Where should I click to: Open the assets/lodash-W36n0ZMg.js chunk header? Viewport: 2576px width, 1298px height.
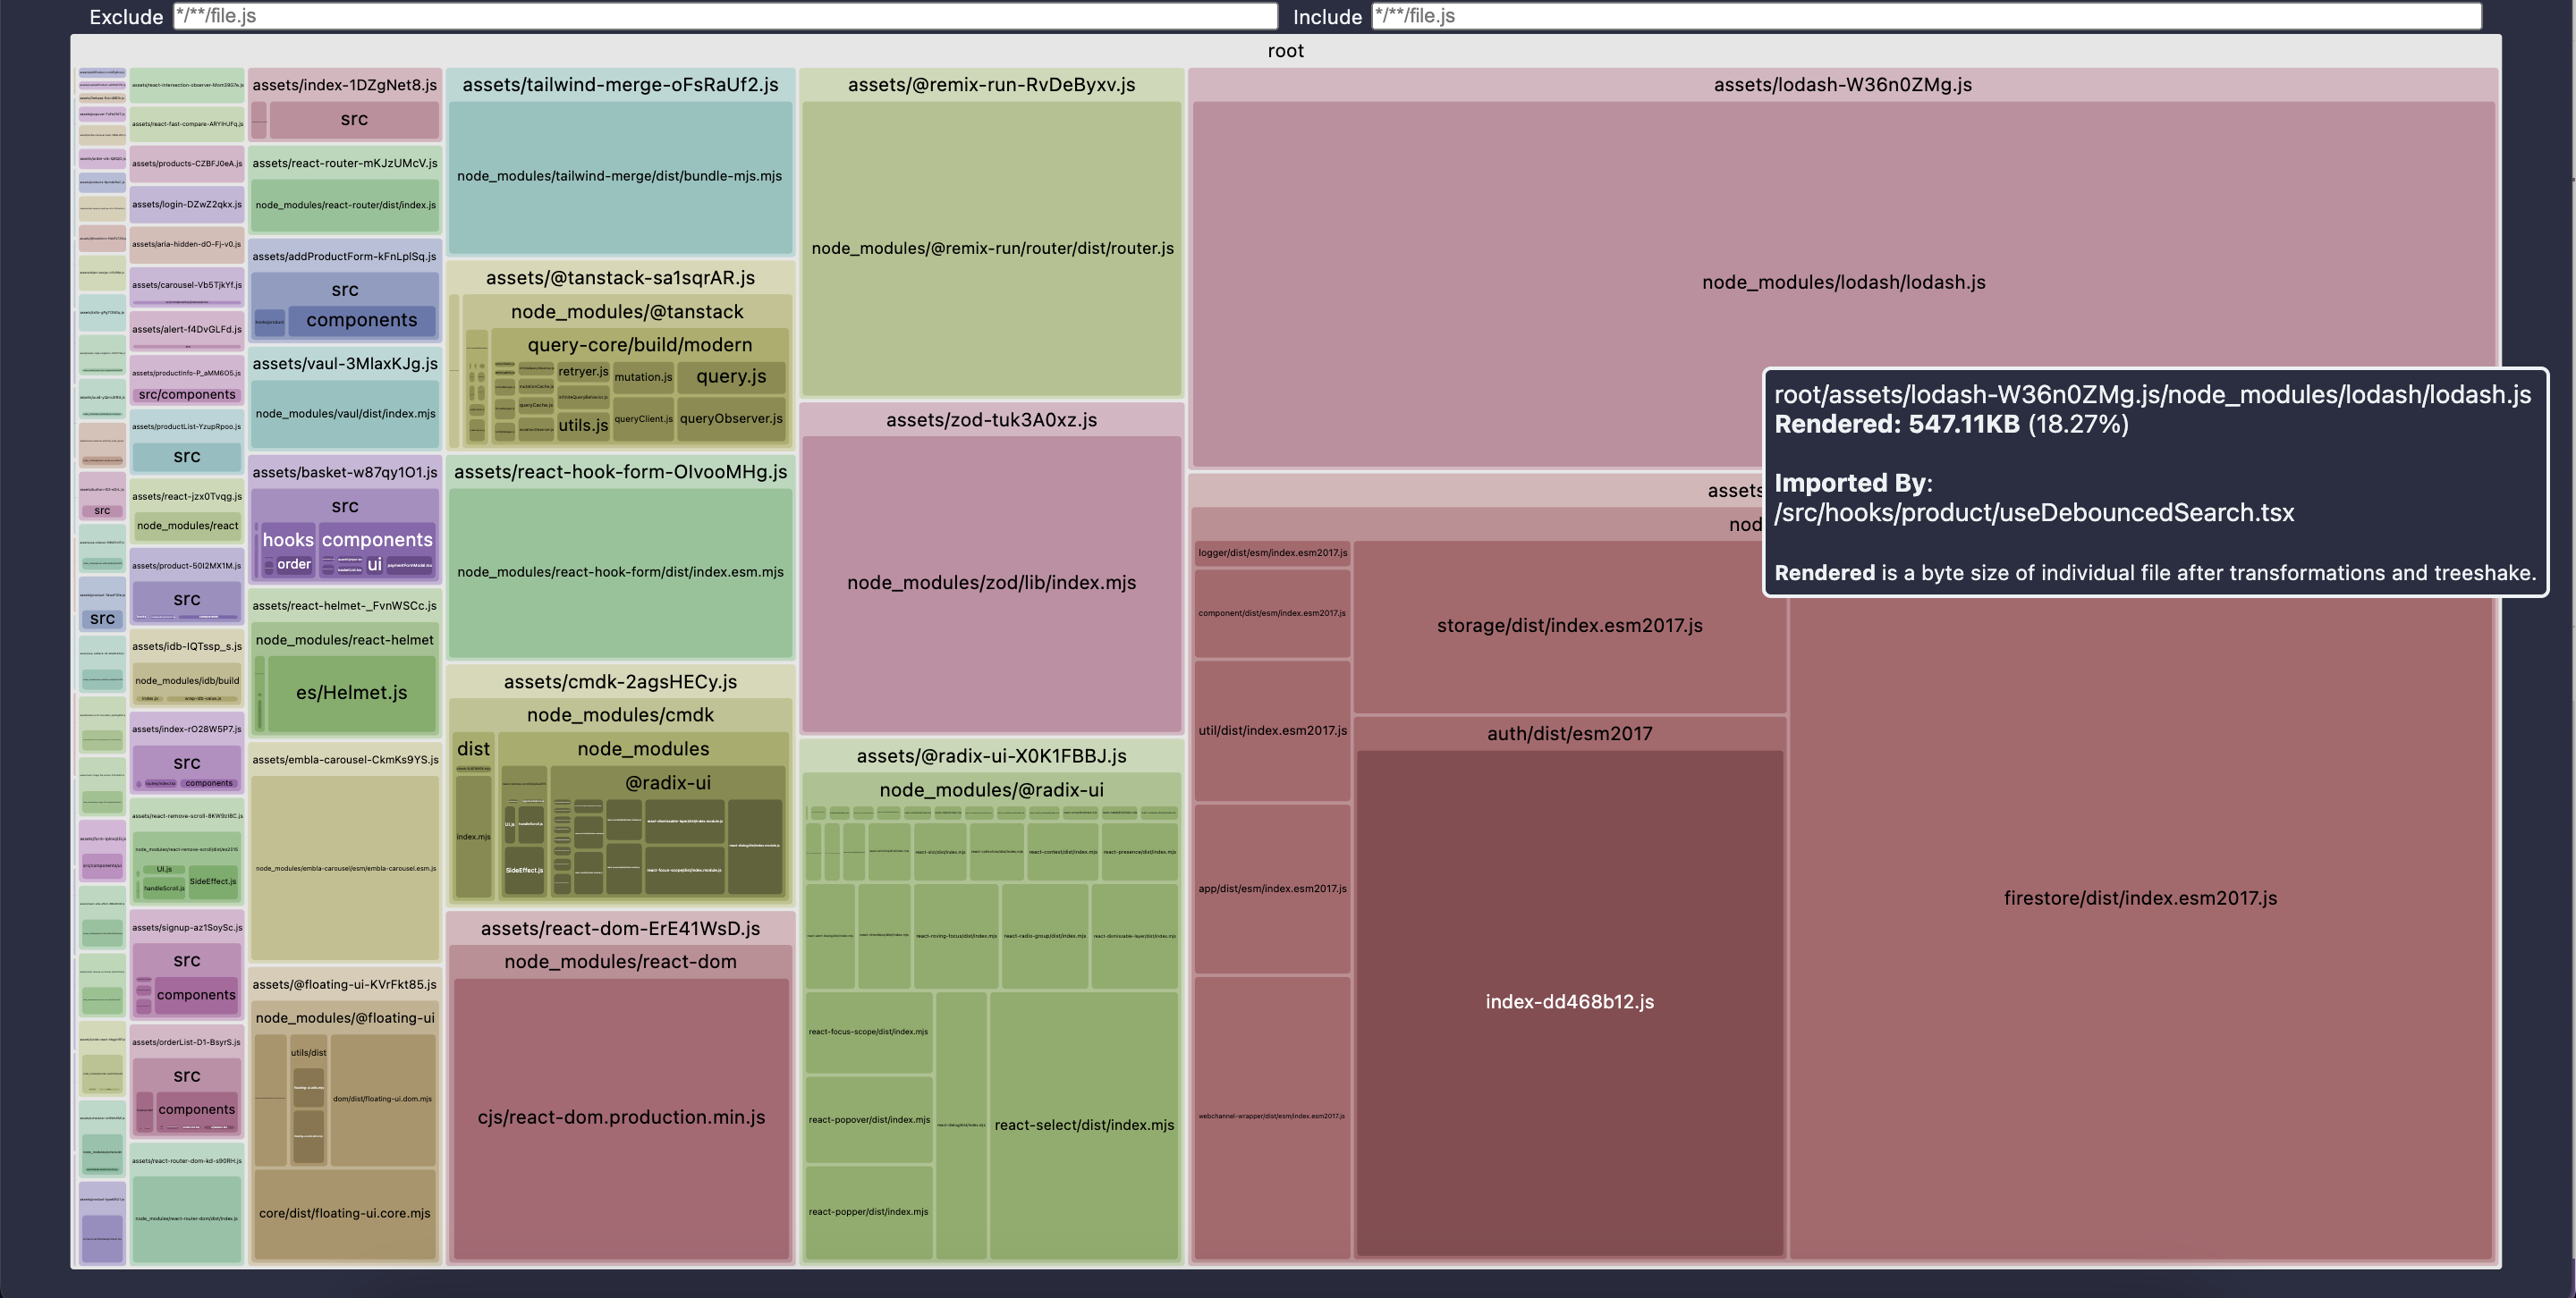click(x=1842, y=85)
